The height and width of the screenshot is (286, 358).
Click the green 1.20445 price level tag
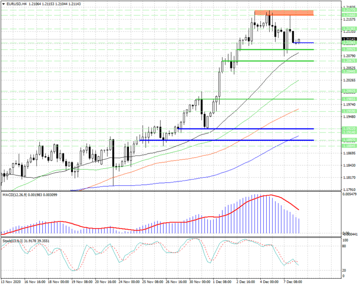point(349,72)
